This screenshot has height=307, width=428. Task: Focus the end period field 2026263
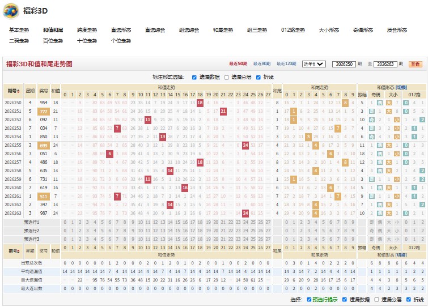click(x=385, y=64)
